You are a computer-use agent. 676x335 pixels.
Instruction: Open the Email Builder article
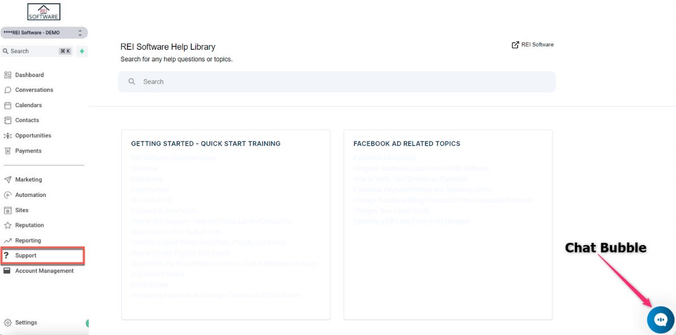coord(150,285)
